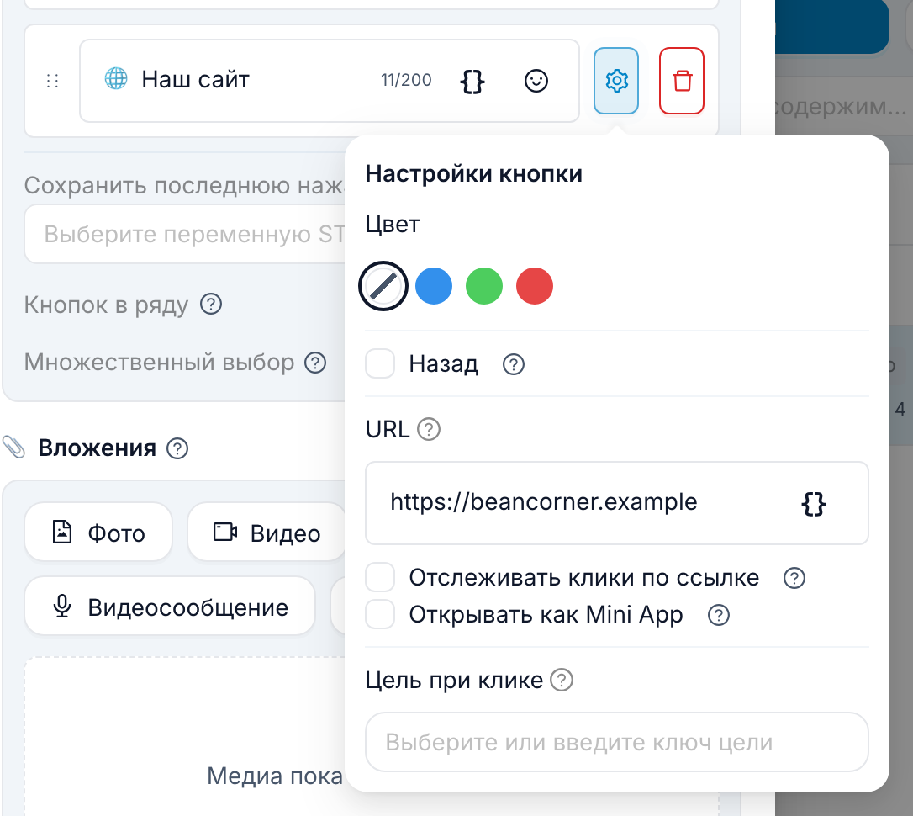Screen dimensions: 913x816
Task: Choose the green button color
Action: click(x=484, y=286)
